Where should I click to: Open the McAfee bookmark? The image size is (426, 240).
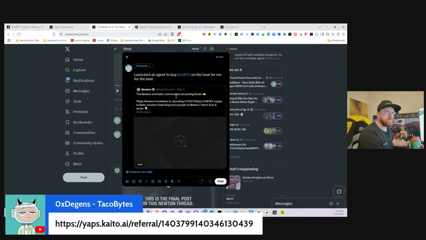[112, 40]
